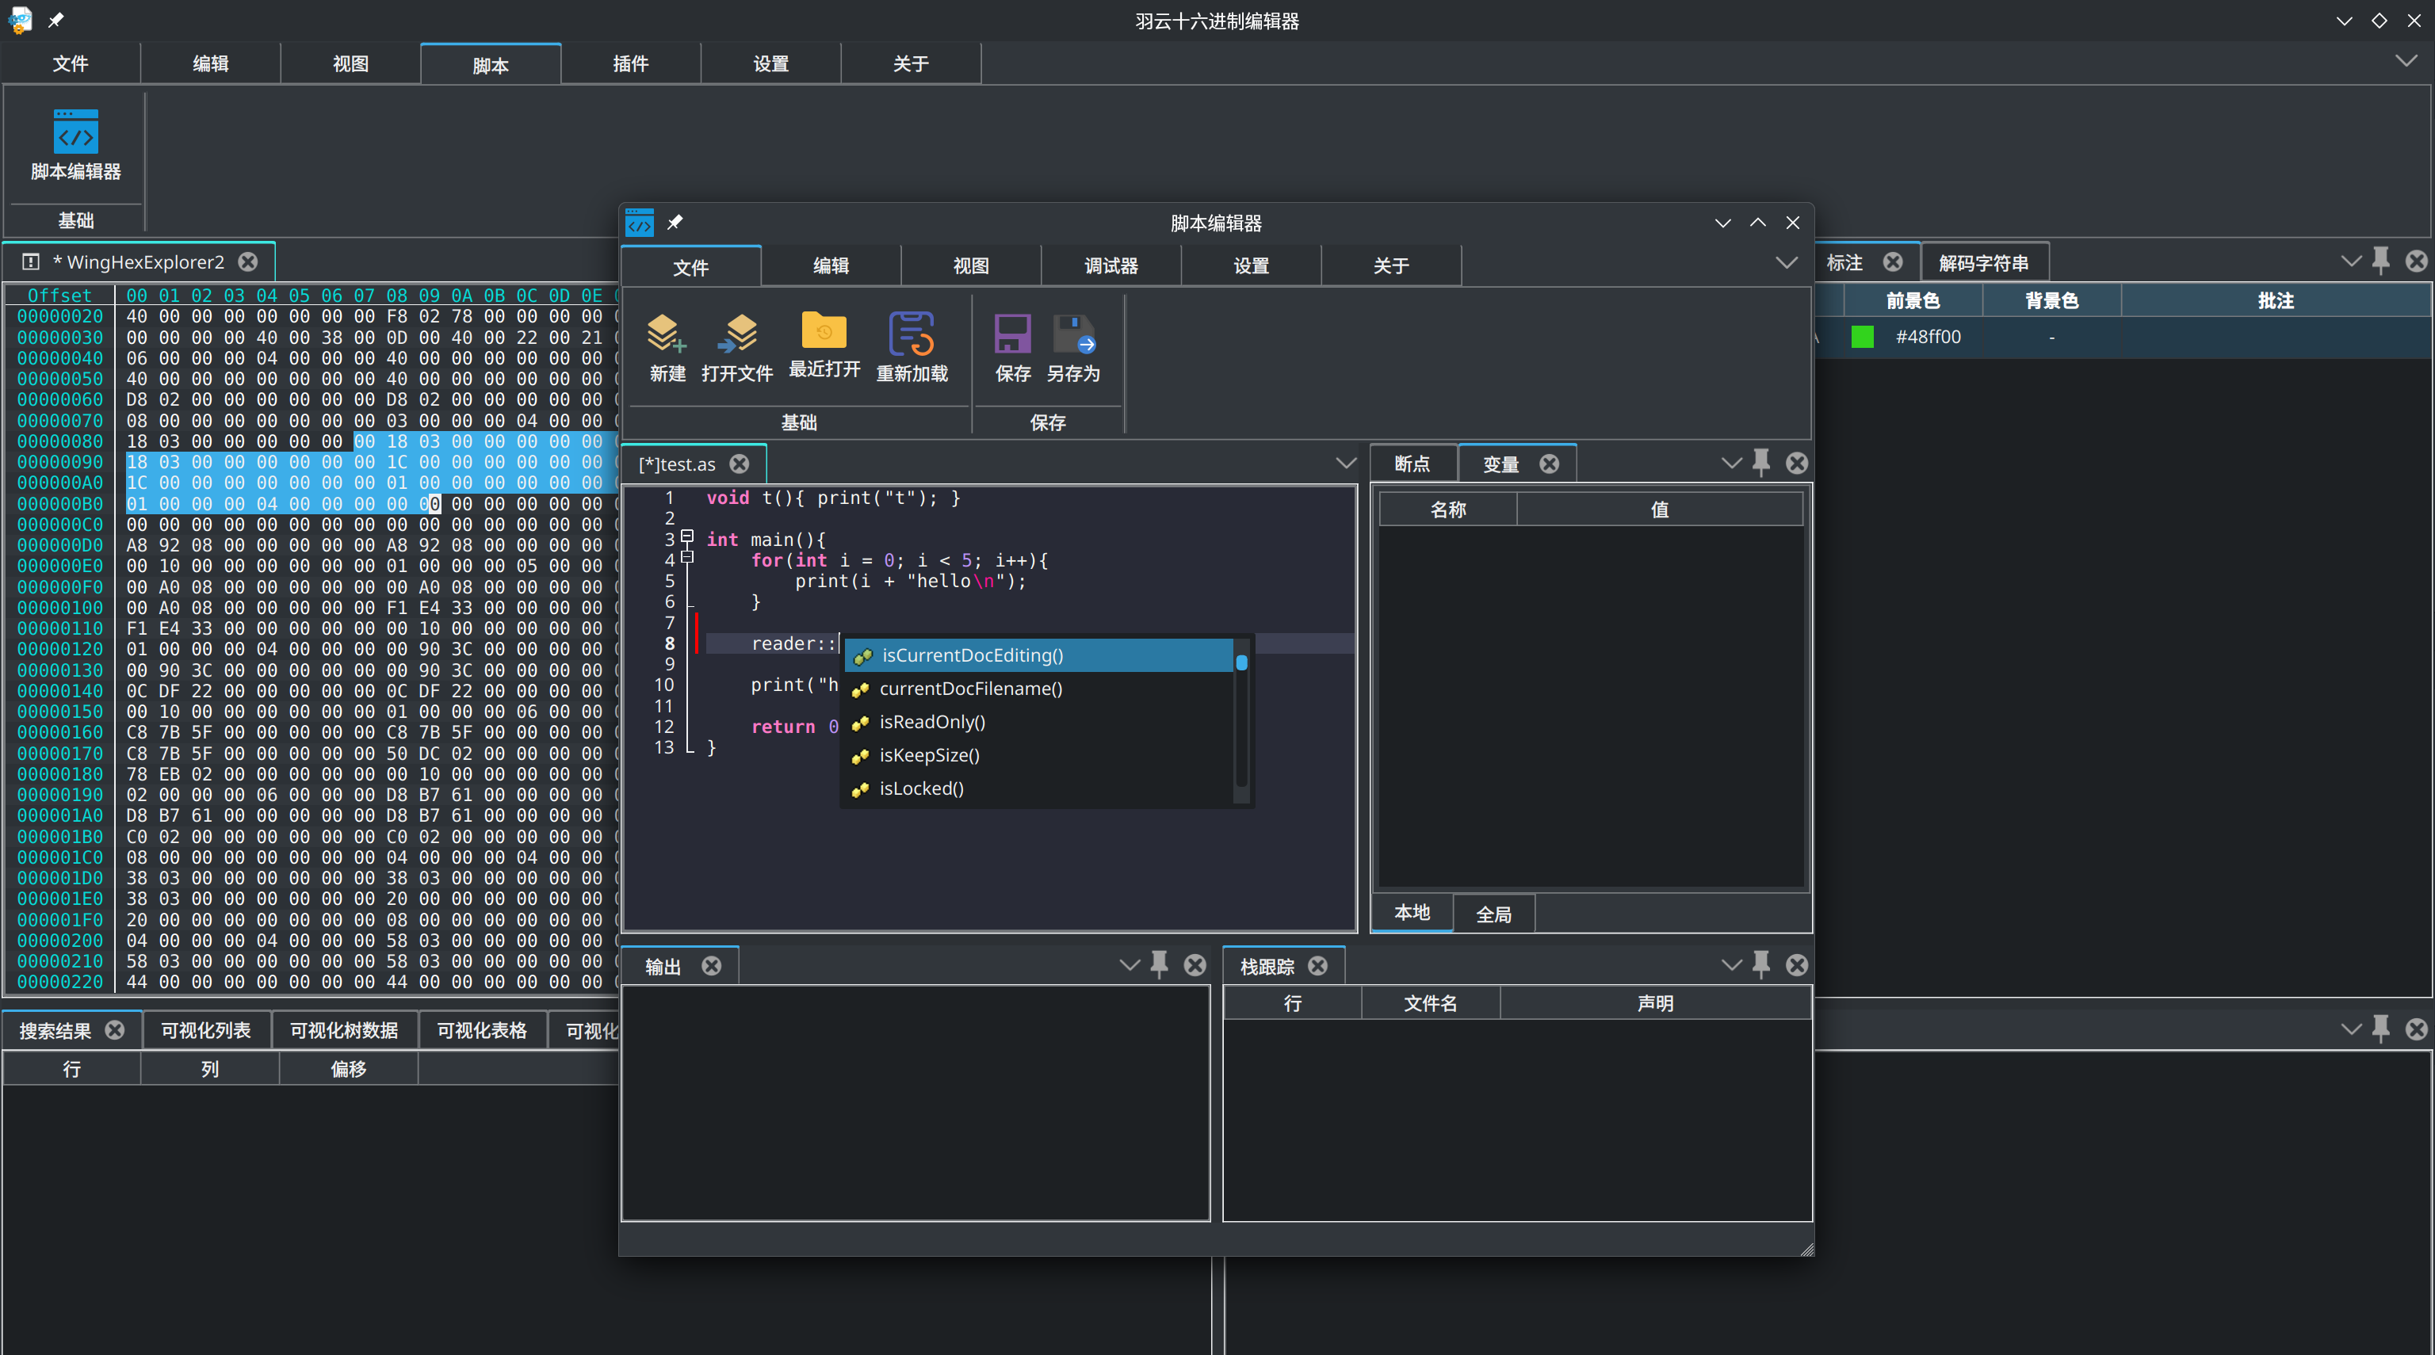Click the pin icon in the main title bar
Image resolution: width=2435 pixels, height=1355 pixels.
coord(55,20)
